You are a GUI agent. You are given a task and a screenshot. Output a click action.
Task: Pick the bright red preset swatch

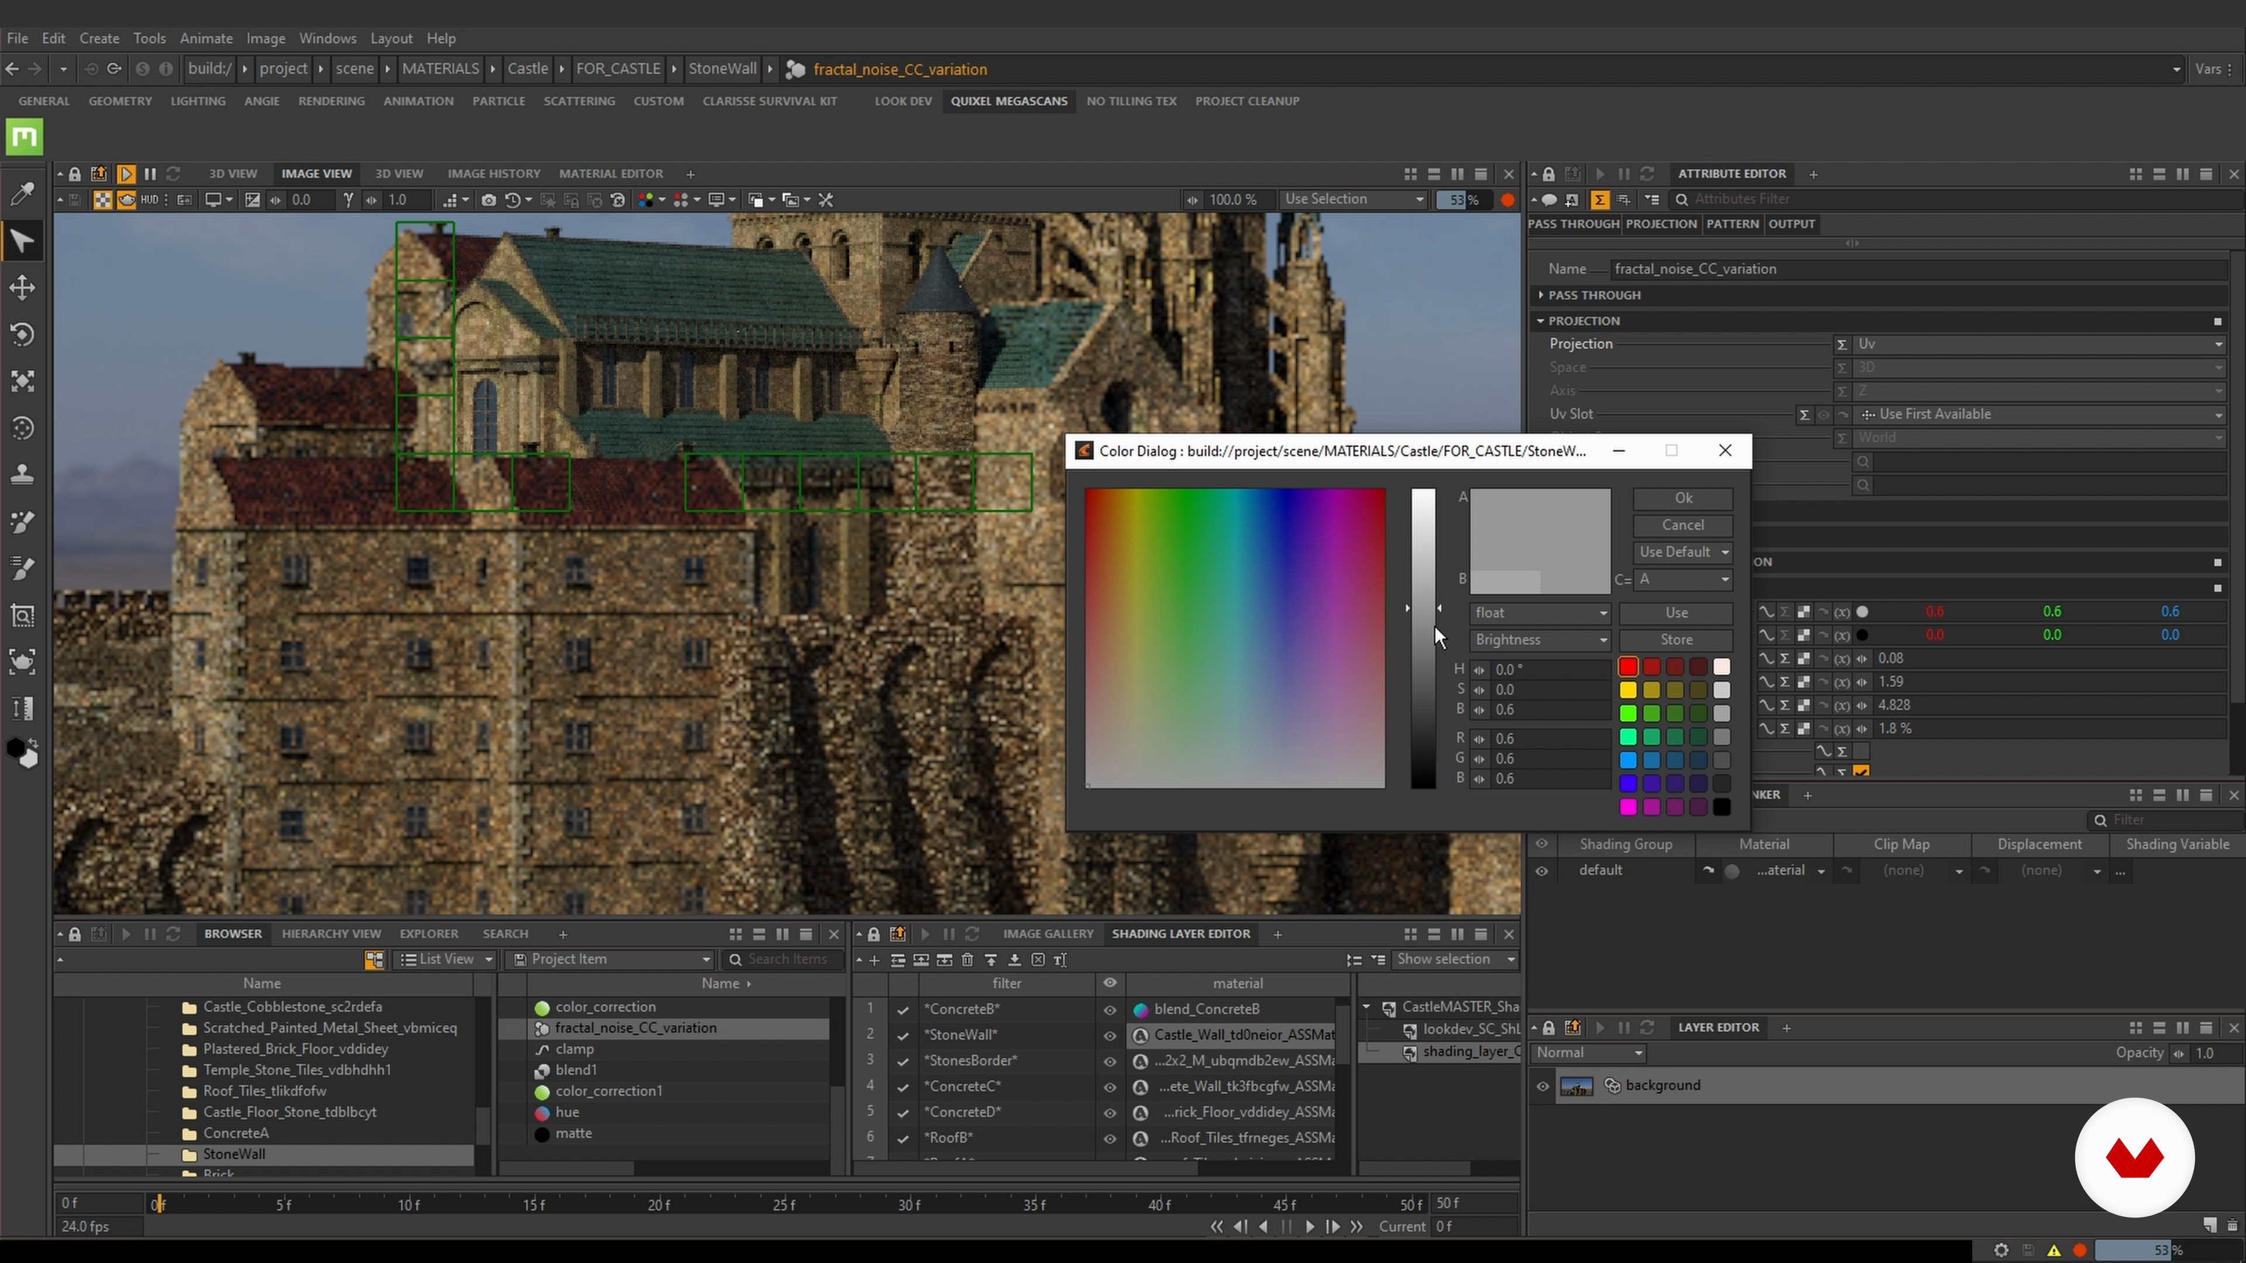click(x=1628, y=667)
